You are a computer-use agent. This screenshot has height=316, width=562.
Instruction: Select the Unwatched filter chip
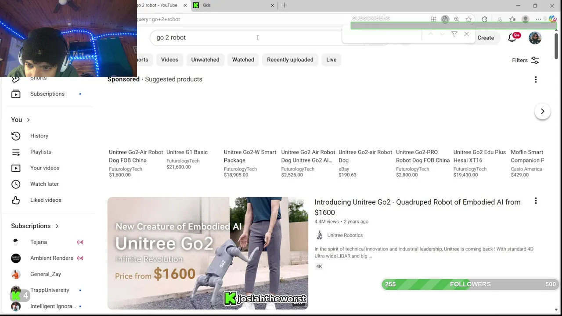[205, 60]
